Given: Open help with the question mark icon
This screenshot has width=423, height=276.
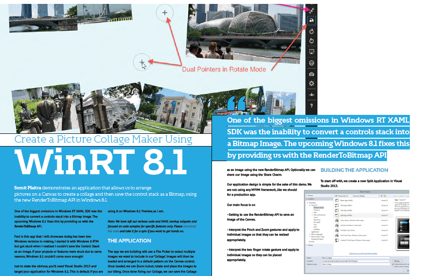Looking at the screenshot, I should pyautogui.click(x=312, y=106).
